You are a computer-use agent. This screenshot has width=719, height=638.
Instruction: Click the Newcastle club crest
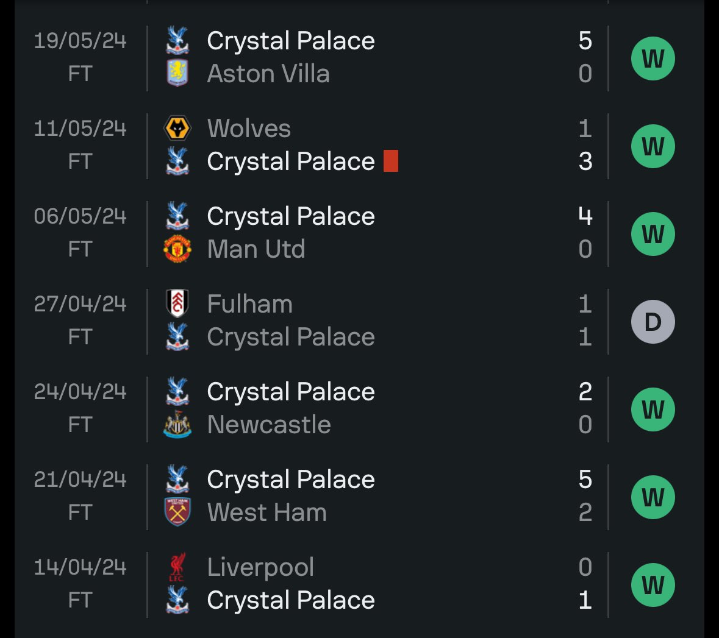pyautogui.click(x=177, y=424)
